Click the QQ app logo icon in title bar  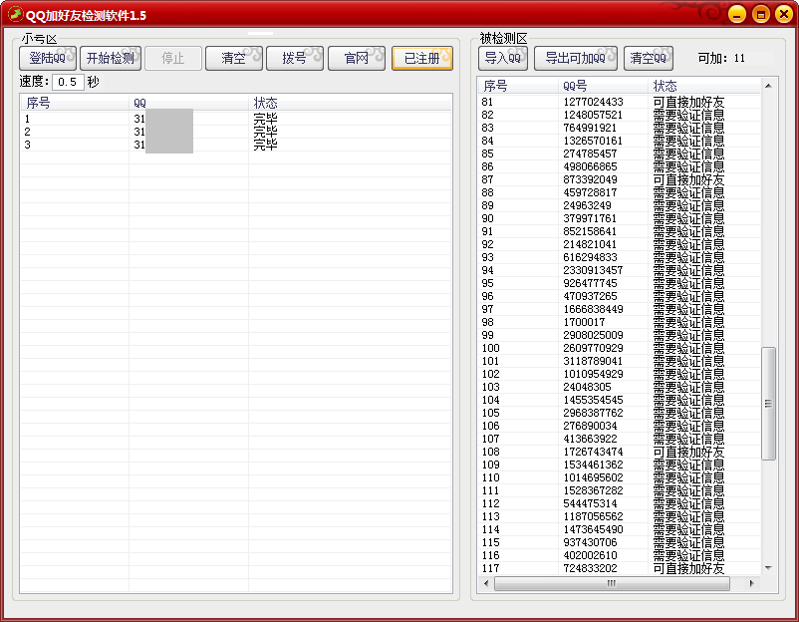point(15,14)
